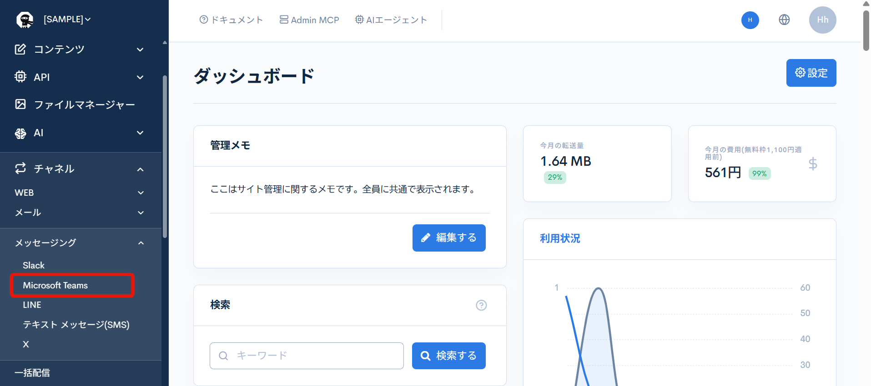This screenshot has height=386, width=871.
Task: Open the LINE messaging item
Action: tap(32, 305)
